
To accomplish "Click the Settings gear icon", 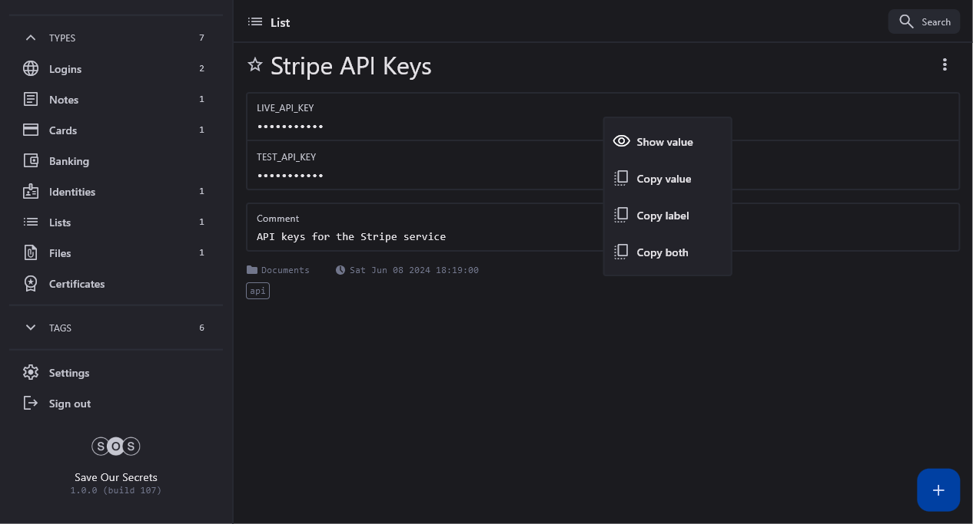I will click(x=31, y=373).
